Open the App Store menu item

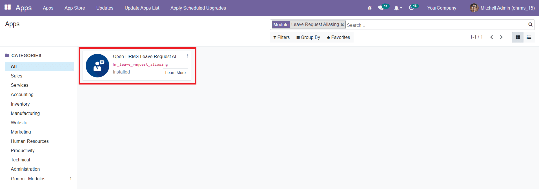[x=75, y=8]
